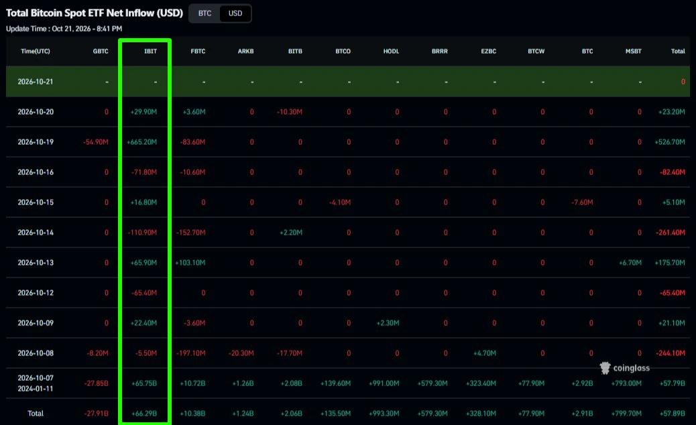Click the Time(UTC) column header
The width and height of the screenshot is (696, 425).
[36, 52]
